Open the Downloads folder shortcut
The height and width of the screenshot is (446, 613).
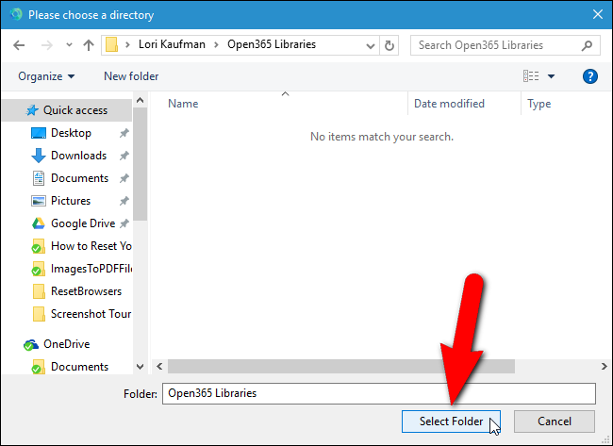[x=78, y=156]
